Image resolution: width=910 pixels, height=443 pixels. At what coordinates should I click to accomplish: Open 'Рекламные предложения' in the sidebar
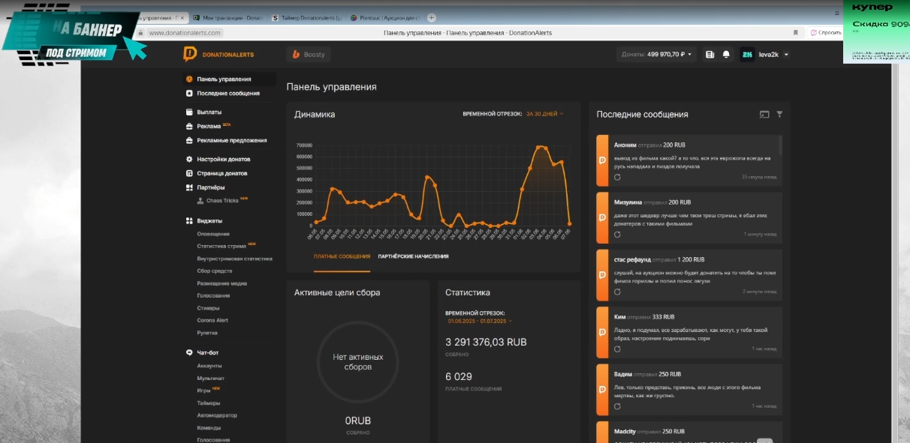(x=231, y=140)
